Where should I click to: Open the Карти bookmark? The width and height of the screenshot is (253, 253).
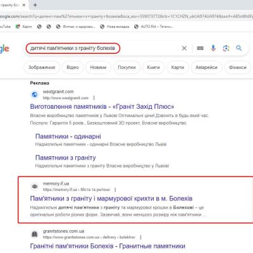[x=24, y=27]
